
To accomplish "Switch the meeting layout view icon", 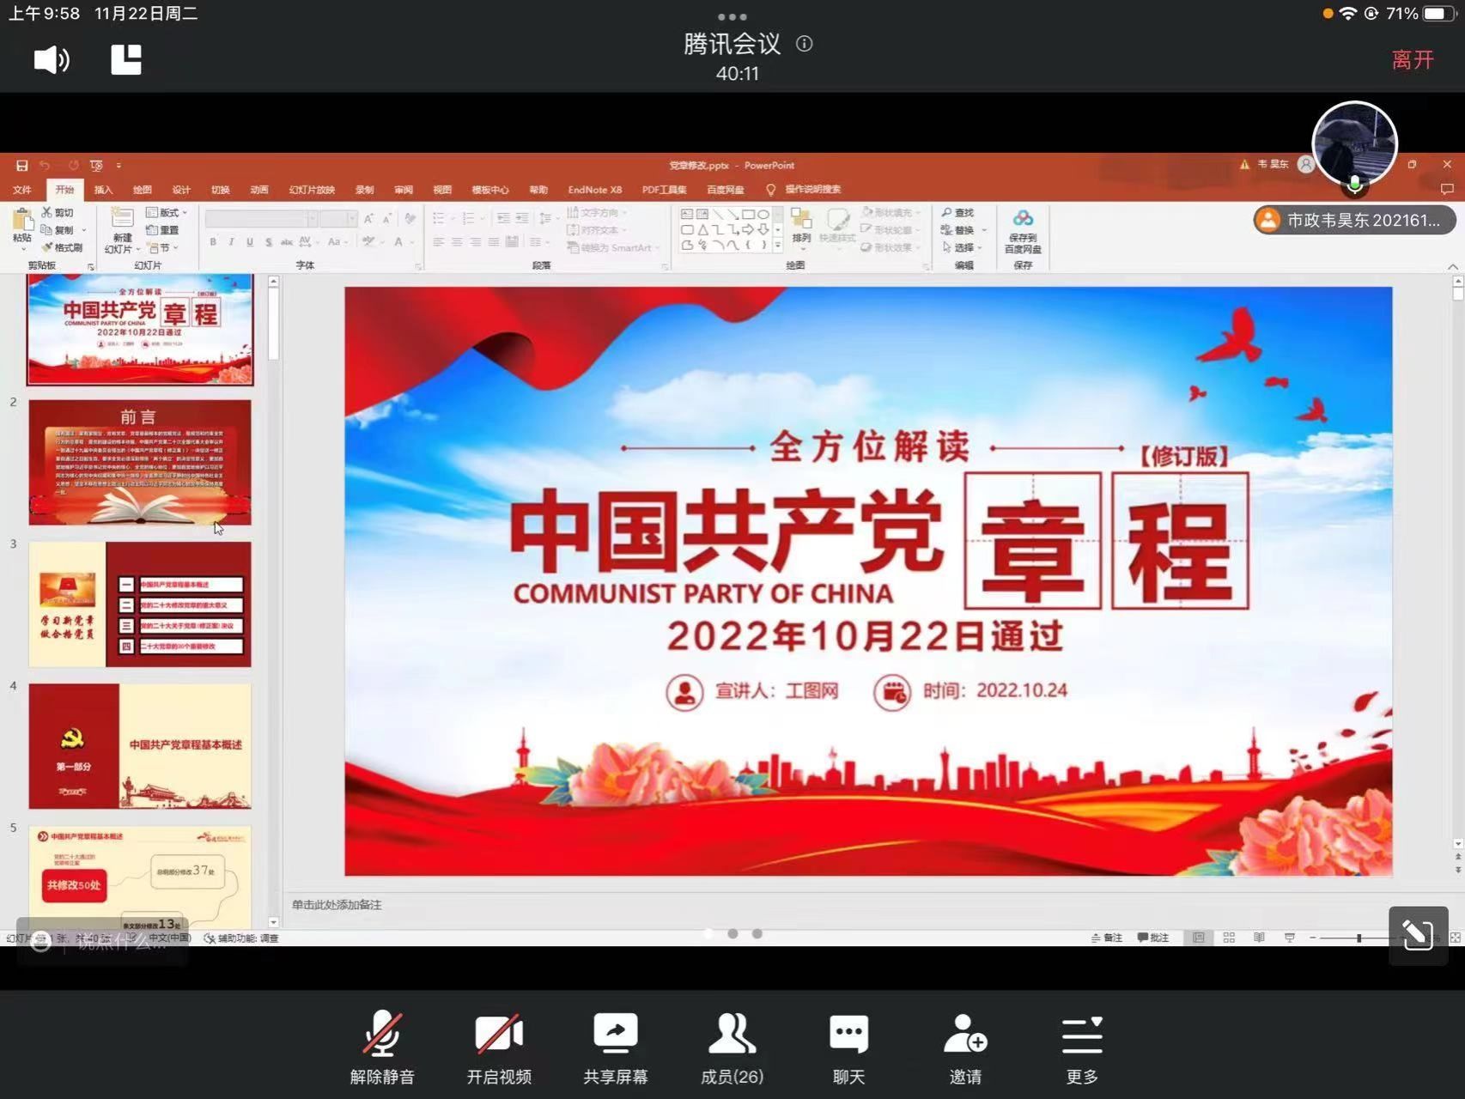I will pos(126,60).
